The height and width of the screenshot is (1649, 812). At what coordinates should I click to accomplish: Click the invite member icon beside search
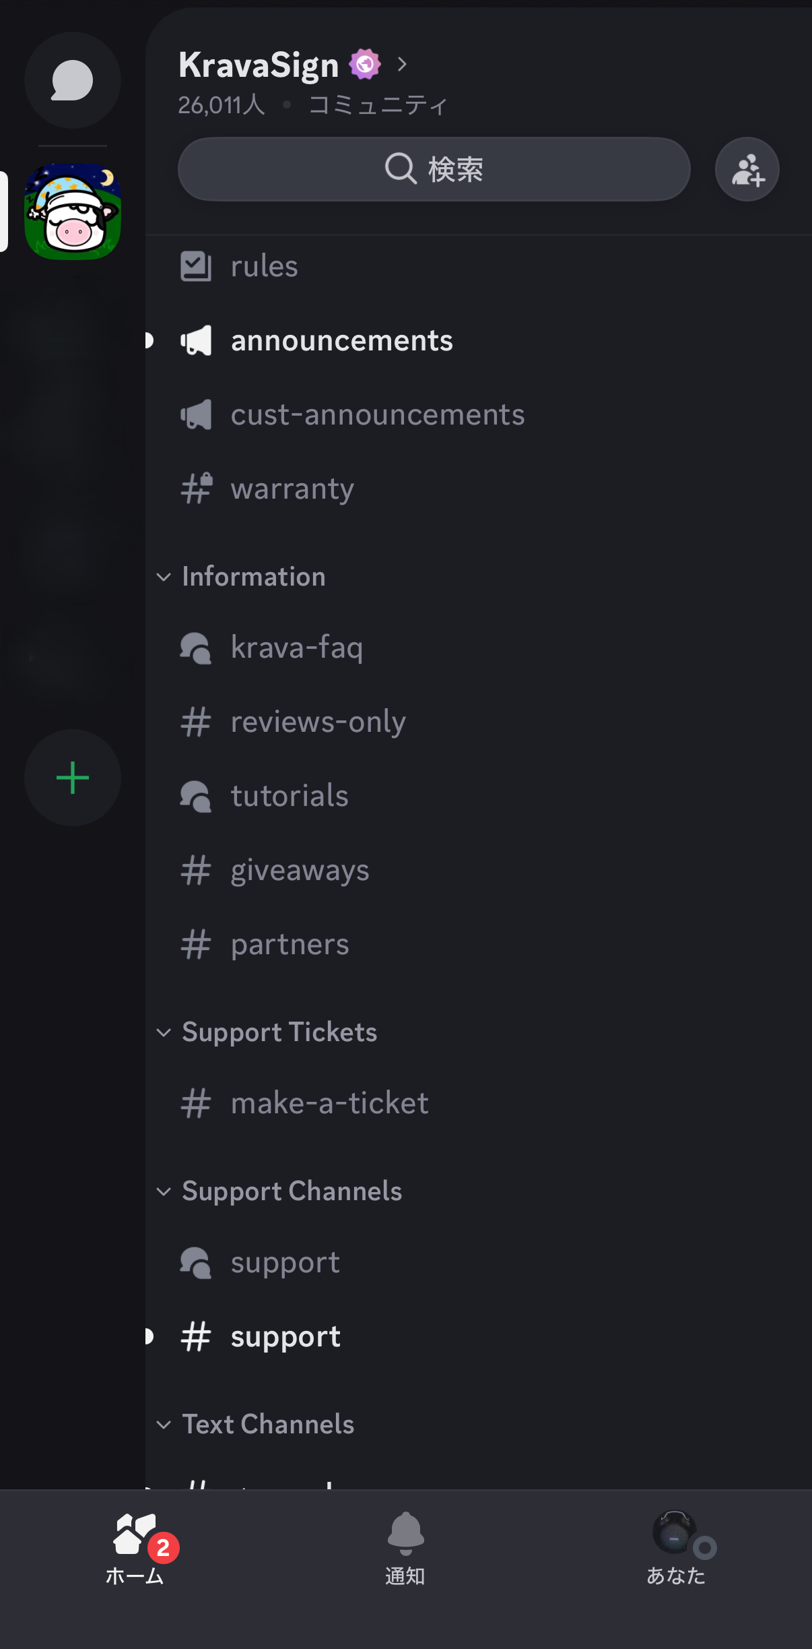747,169
